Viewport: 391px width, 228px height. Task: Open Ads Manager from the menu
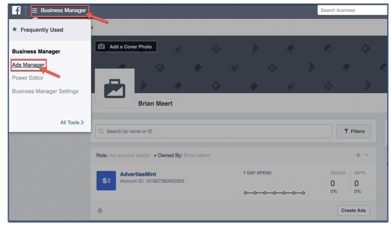point(28,65)
